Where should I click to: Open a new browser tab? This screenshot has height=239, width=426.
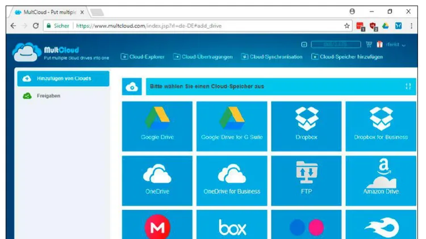pyautogui.click(x=97, y=12)
